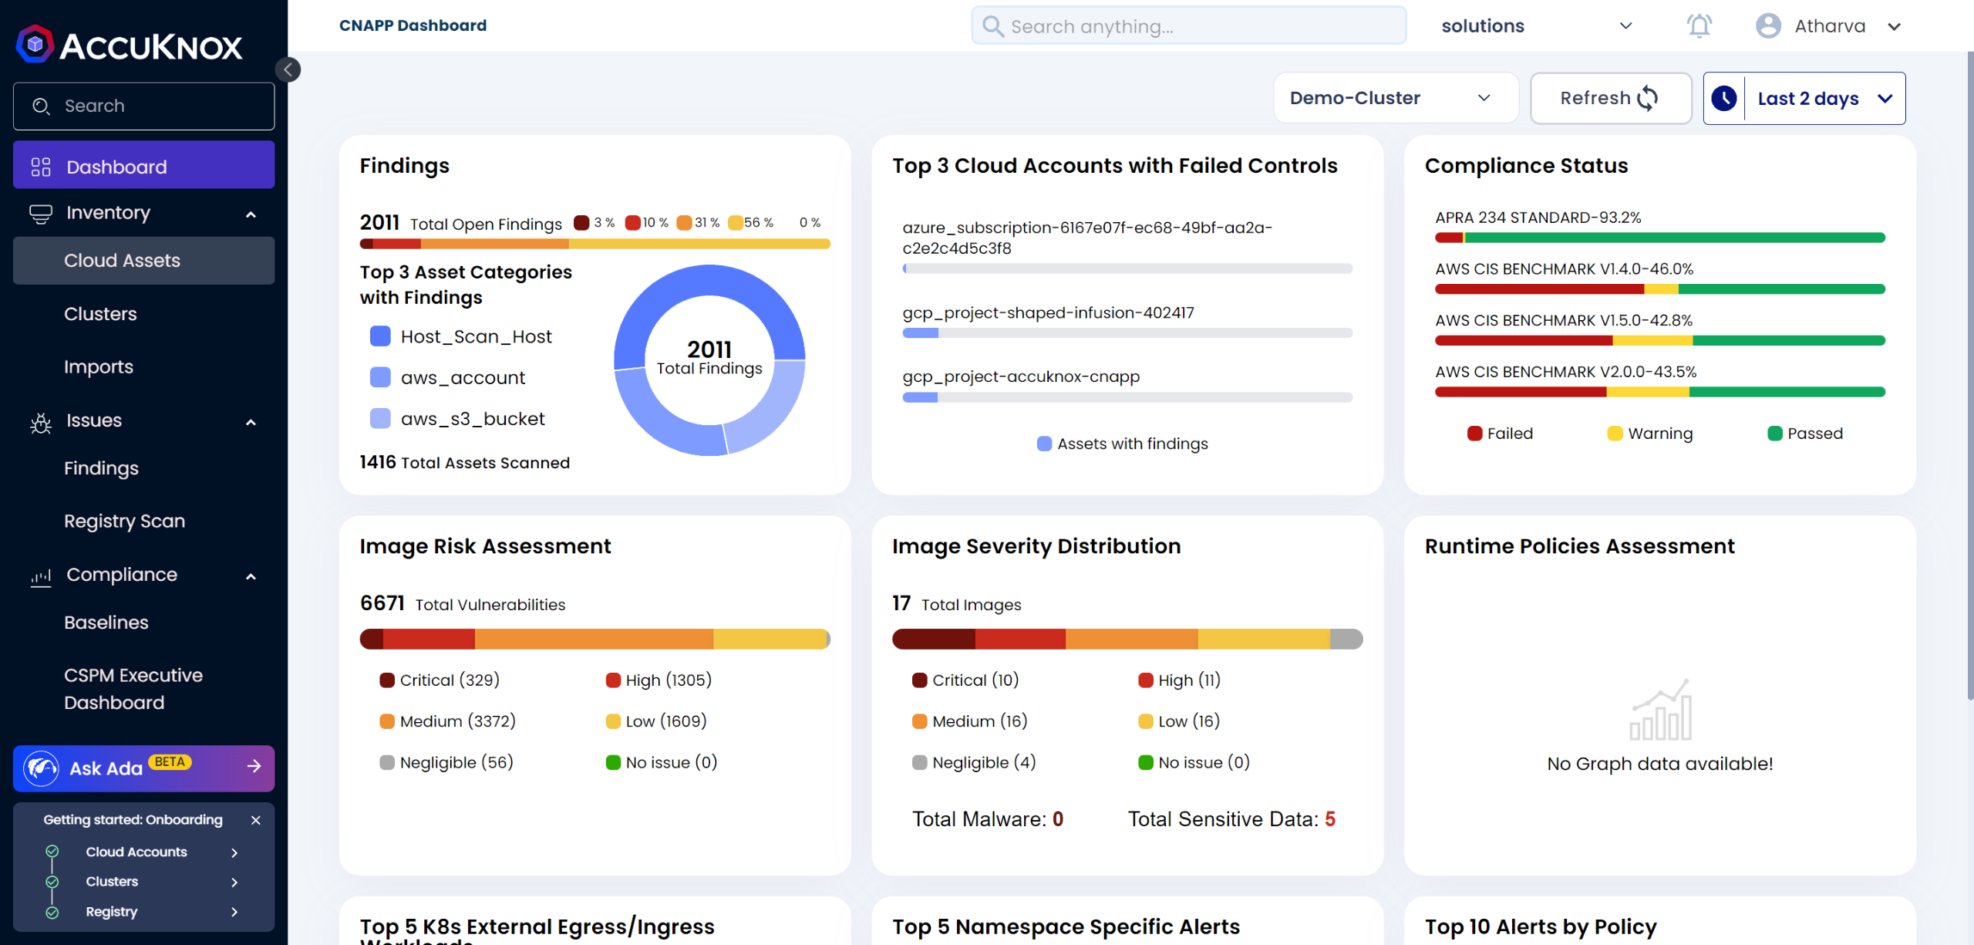Close the Getting started onboarding panel
The image size is (1974, 945).
[x=255, y=820]
